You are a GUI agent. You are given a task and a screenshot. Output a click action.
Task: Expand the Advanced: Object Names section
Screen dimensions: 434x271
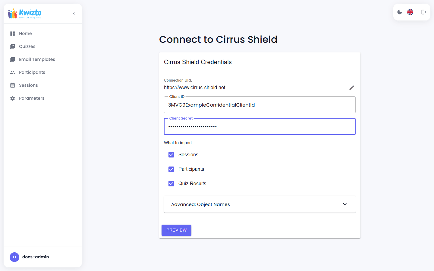(260, 204)
